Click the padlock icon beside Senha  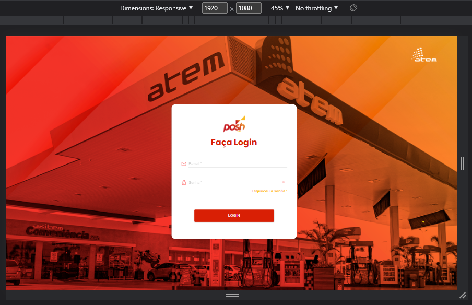[x=184, y=182]
